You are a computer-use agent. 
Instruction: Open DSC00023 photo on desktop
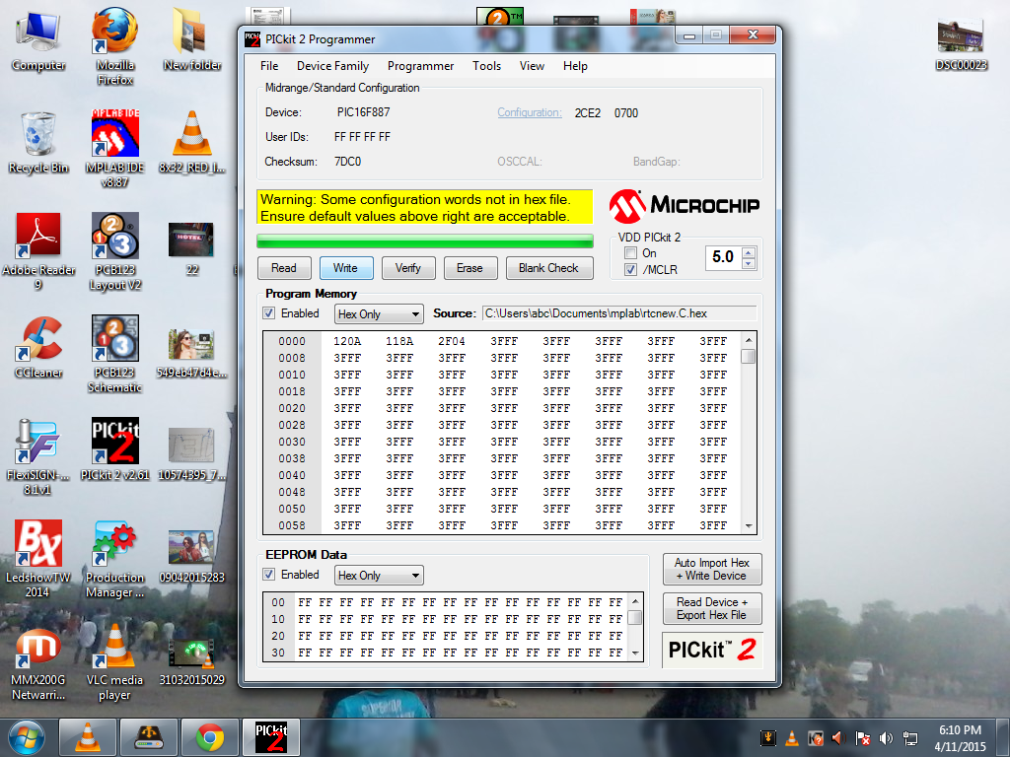click(961, 43)
